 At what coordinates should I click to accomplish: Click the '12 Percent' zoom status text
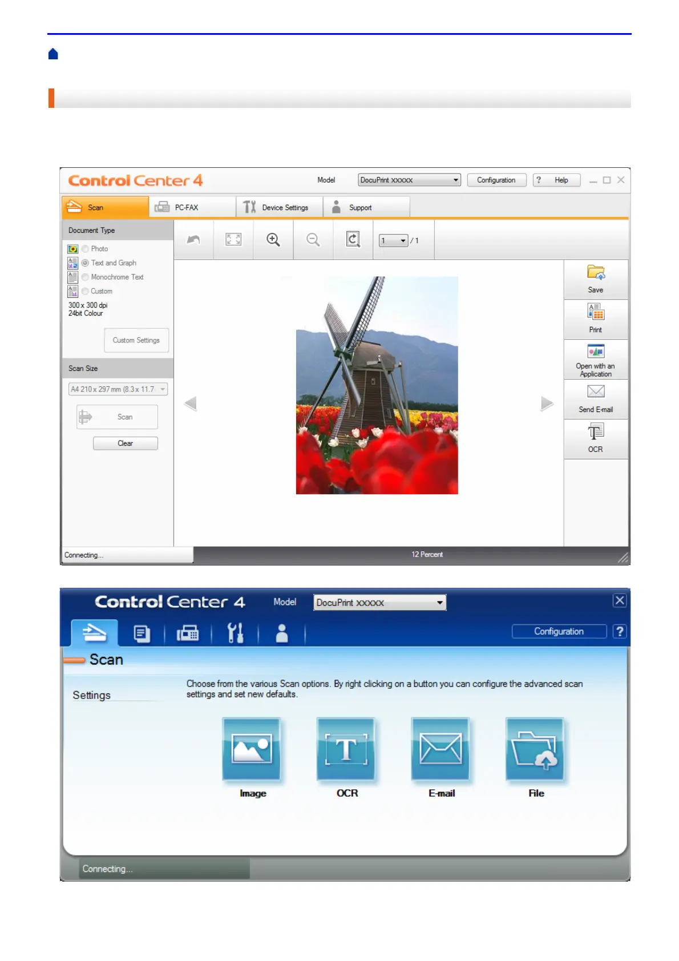[x=427, y=555]
